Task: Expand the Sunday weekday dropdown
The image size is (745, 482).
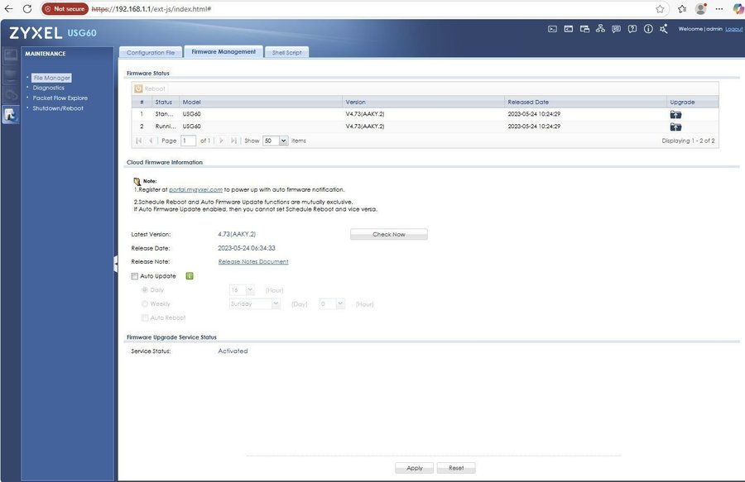Action: 276,304
